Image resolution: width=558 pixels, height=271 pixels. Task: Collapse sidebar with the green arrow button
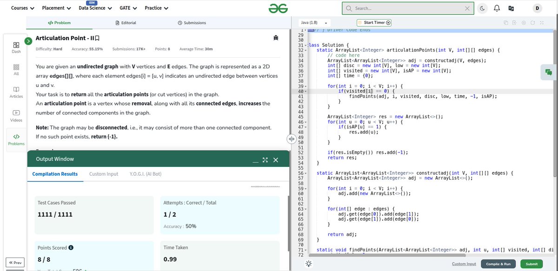[28, 41]
